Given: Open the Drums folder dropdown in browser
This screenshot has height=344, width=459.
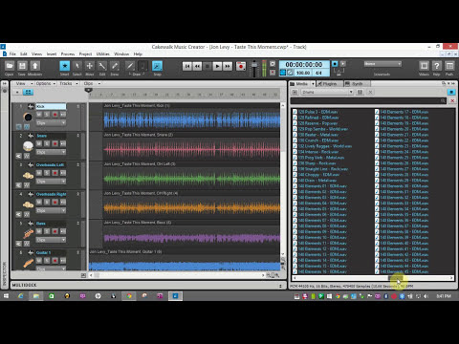Looking at the screenshot, I should click(x=327, y=92).
